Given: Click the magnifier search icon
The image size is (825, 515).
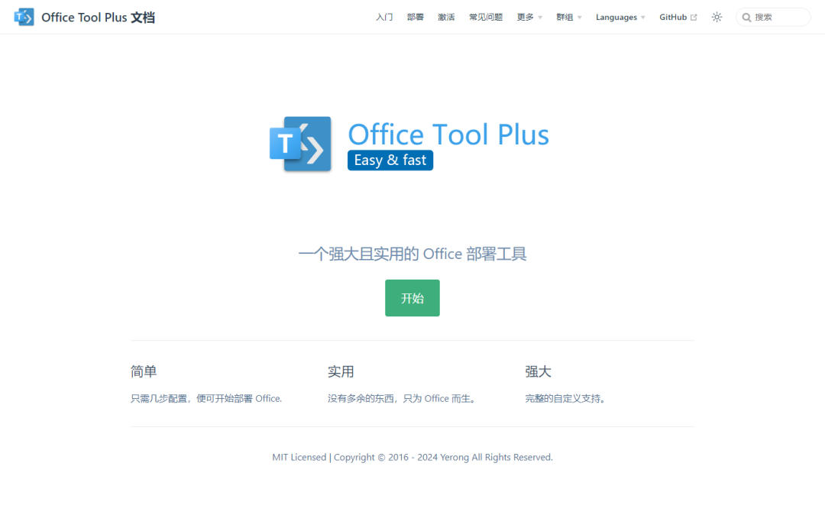Looking at the screenshot, I should [x=746, y=18].
